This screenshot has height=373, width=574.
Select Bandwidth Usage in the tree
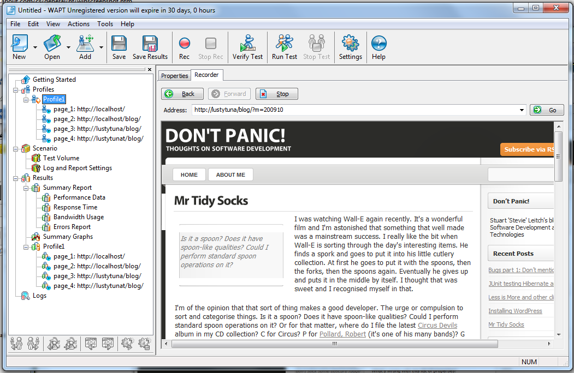pos(79,217)
